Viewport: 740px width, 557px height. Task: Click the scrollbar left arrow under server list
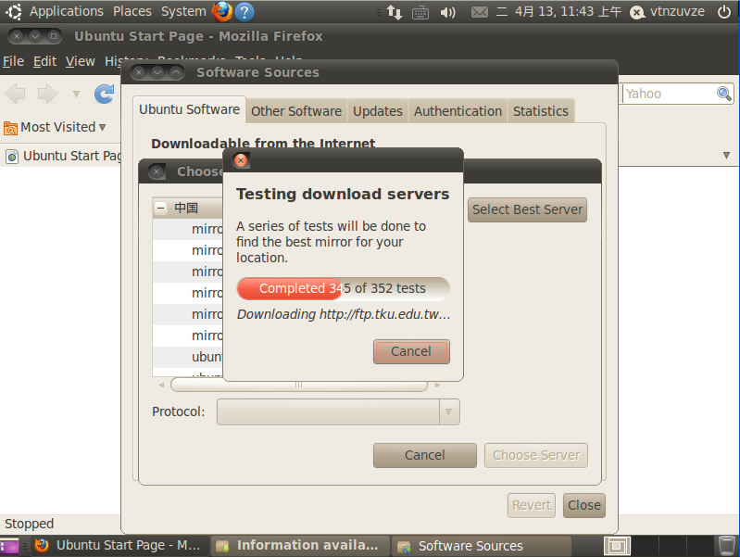(x=161, y=385)
